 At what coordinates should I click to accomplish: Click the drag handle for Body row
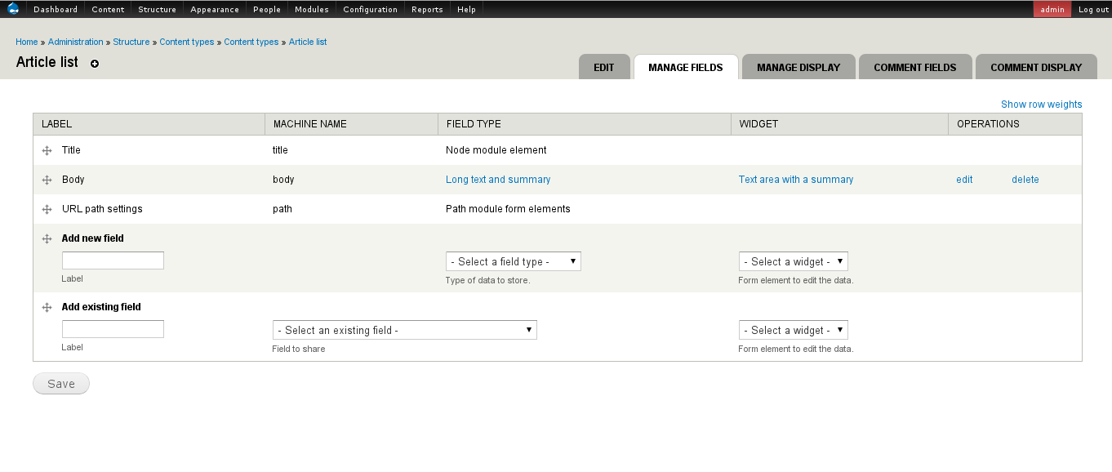tap(47, 180)
